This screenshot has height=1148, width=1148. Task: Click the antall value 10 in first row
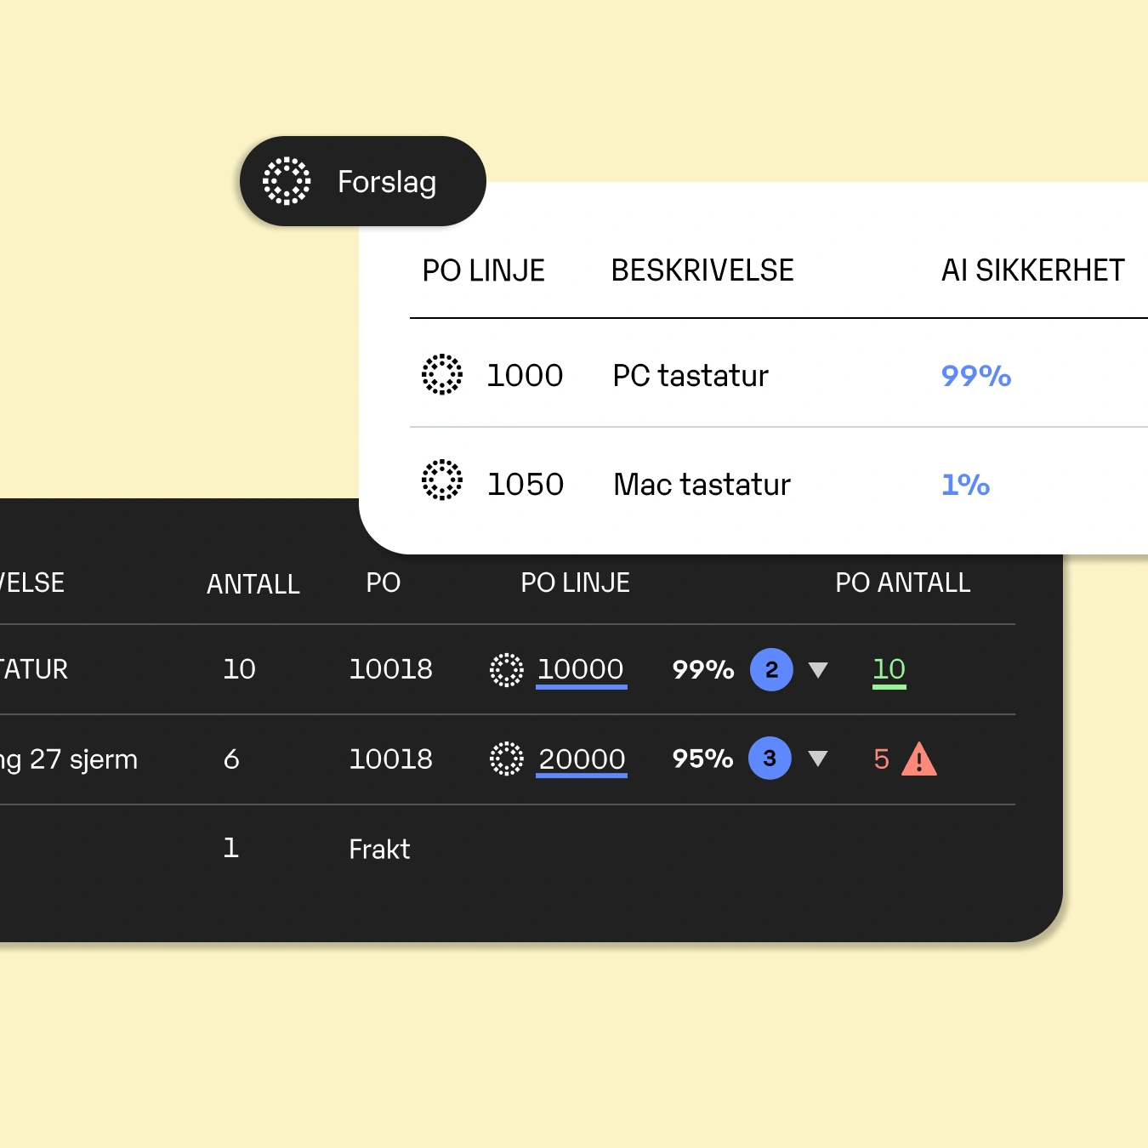point(239,669)
